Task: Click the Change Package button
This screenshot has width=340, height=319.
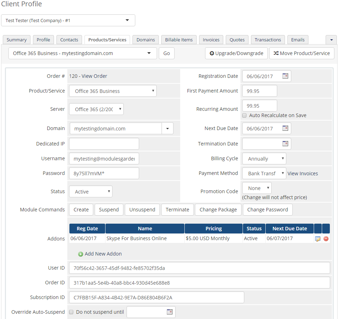Action: pos(218,210)
